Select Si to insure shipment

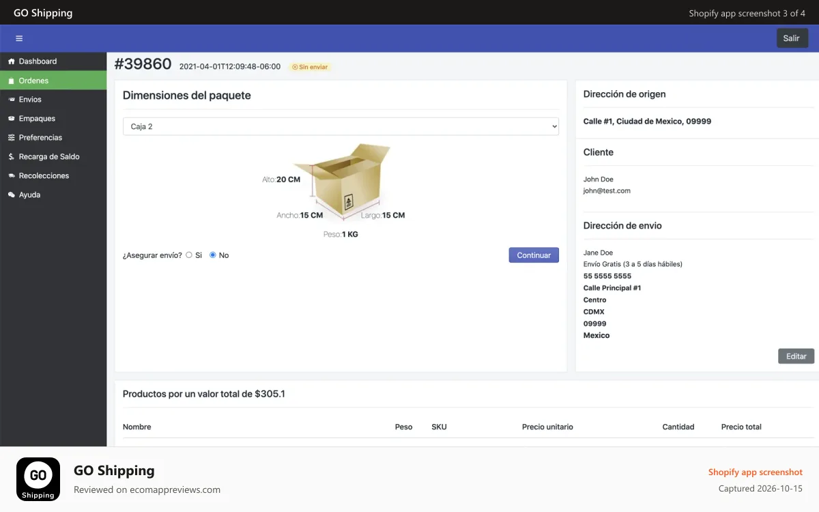coord(189,255)
